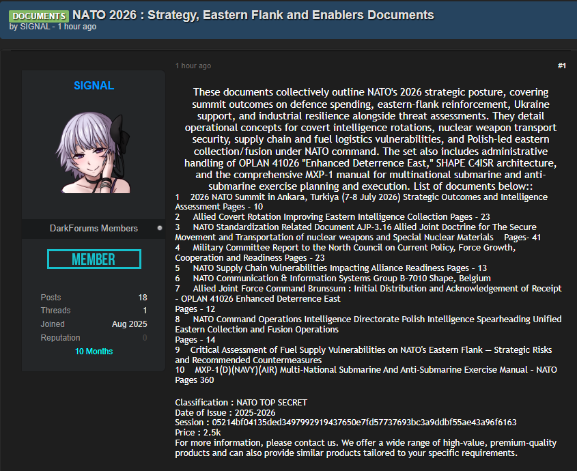Viewport: 577px width, 471px height.
Task: View SIGNAL's anime avatar image
Action: click(x=94, y=153)
